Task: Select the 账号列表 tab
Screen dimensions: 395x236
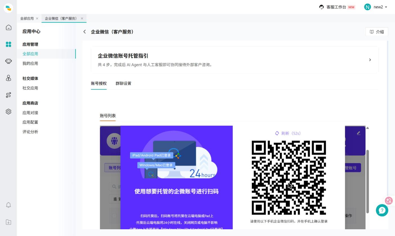Action: [108, 116]
